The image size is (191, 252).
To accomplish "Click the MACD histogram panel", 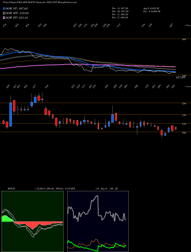I will 32,221.
